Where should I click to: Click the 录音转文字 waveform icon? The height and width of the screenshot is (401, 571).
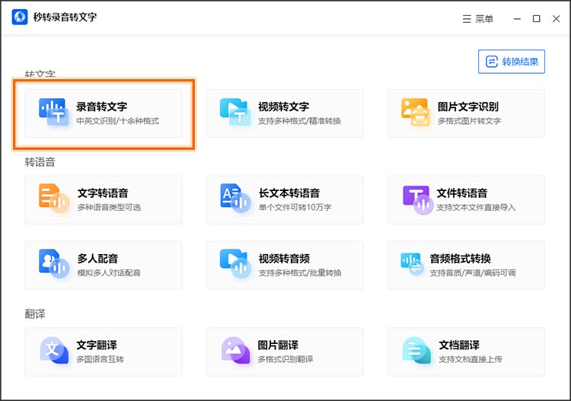[x=53, y=112]
